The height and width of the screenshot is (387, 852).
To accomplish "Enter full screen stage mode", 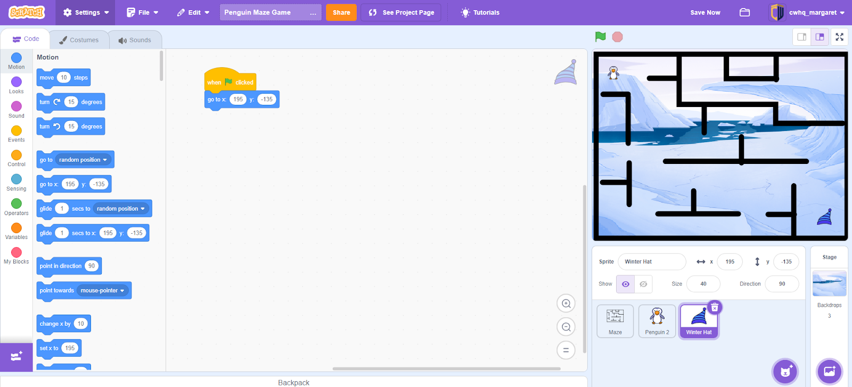I will [840, 37].
